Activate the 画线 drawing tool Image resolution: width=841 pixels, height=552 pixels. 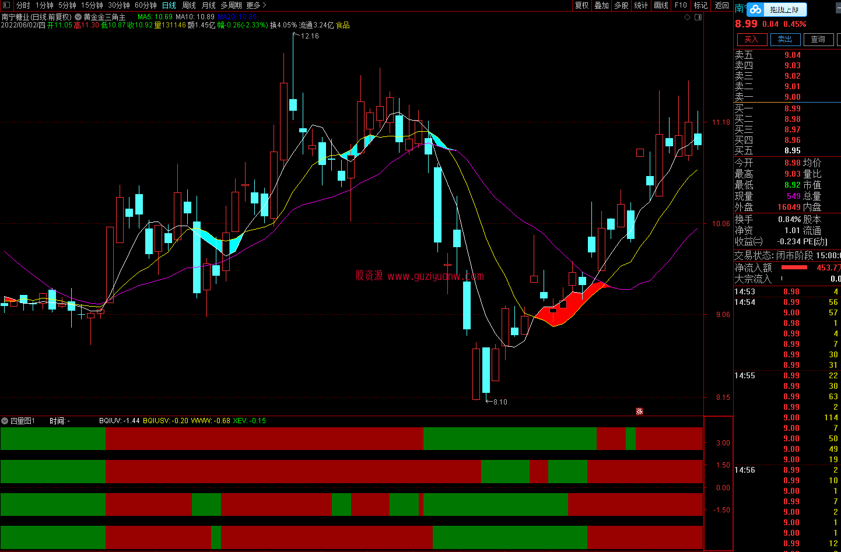tap(661, 5)
